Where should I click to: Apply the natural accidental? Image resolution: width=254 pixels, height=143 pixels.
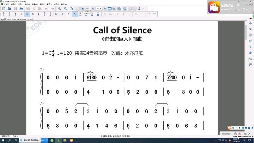(x=123, y=14)
